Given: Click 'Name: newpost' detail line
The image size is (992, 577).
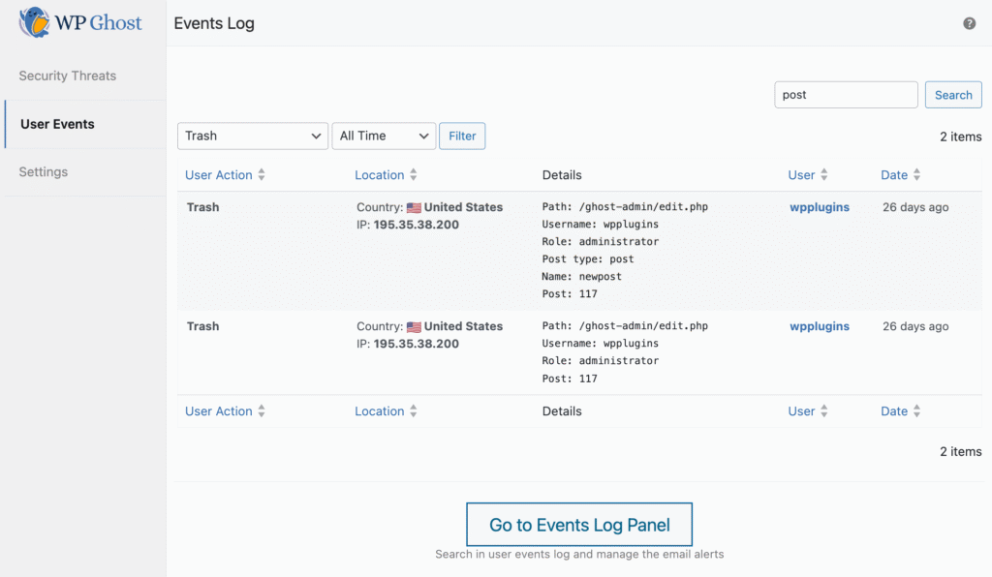Looking at the screenshot, I should coord(581,277).
